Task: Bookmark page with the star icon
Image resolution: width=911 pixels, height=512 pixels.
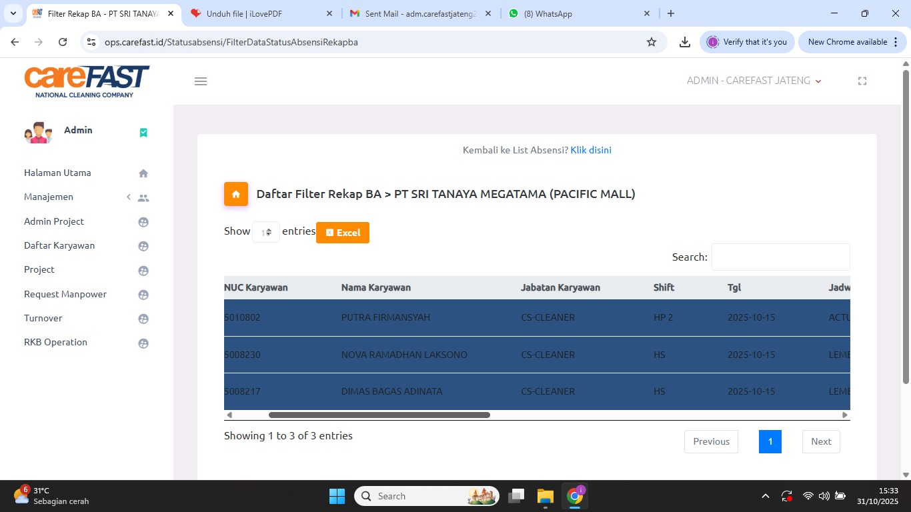Action: 652,42
